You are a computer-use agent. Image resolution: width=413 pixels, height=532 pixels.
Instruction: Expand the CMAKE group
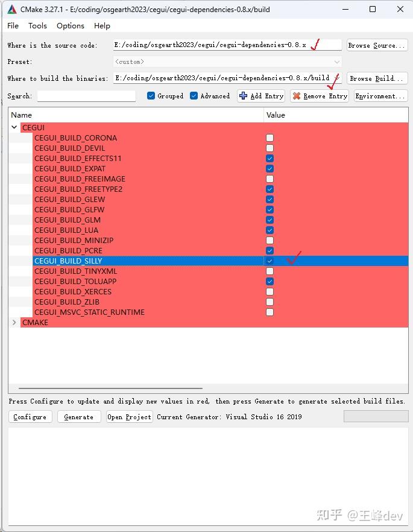pyautogui.click(x=14, y=322)
